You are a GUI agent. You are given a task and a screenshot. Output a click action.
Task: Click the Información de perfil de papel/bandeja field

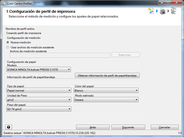pos(73,81)
